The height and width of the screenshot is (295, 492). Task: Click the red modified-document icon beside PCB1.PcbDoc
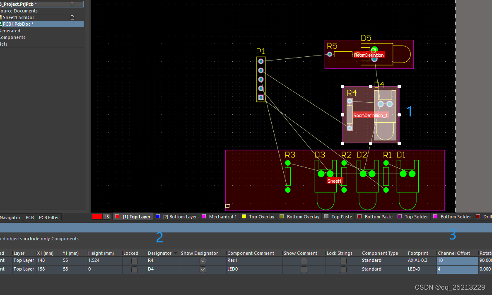pyautogui.click(x=72, y=24)
